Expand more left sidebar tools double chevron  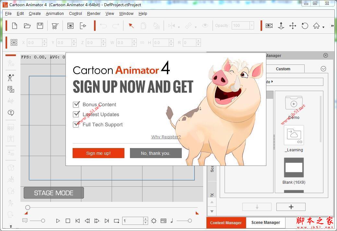(x=11, y=226)
